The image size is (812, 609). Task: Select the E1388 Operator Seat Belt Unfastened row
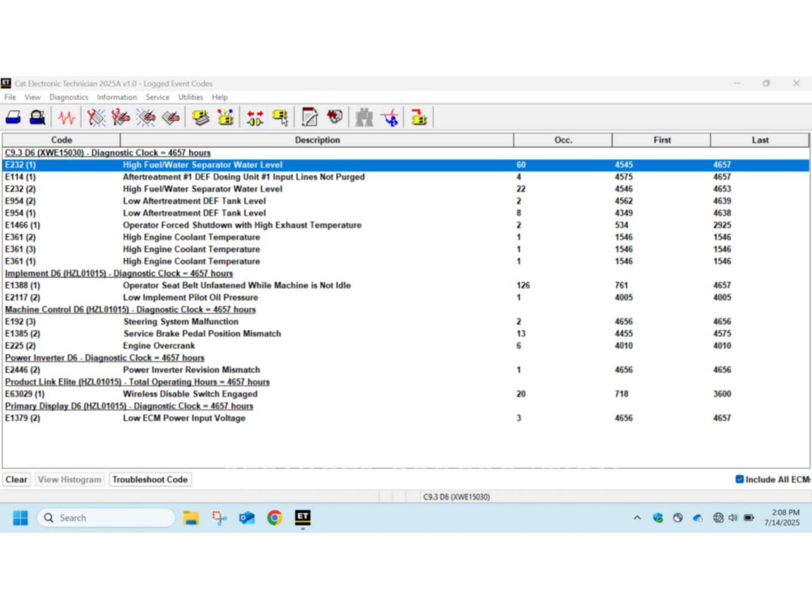click(237, 285)
